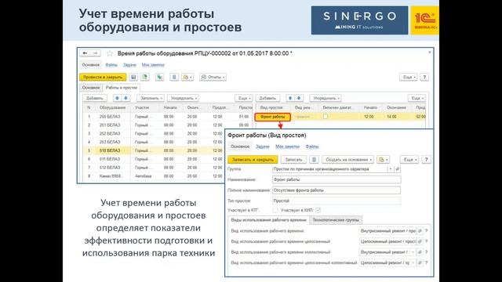
Task: Click the ? hint beside рабочего времени коллективный
Action: [427, 252]
